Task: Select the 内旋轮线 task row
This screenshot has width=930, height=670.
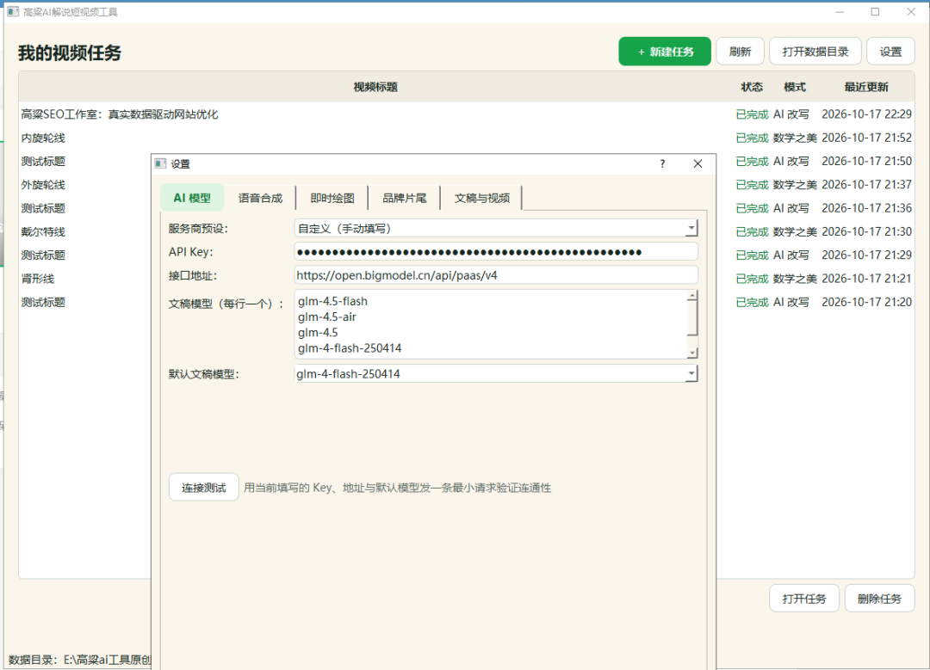Action: [x=466, y=138]
